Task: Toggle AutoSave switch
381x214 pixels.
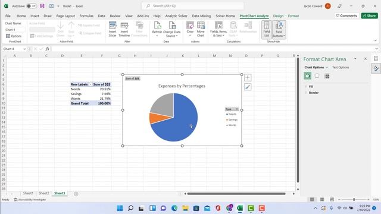Action: coord(32,6)
